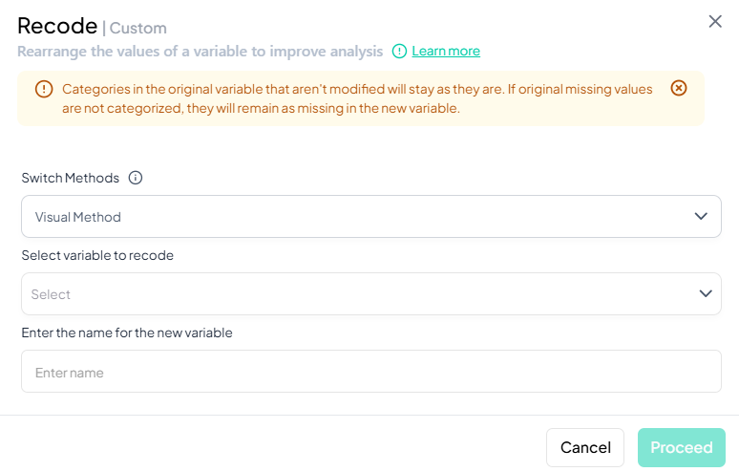Click the Switch Methods label
This screenshot has height=472, width=739.
(71, 178)
